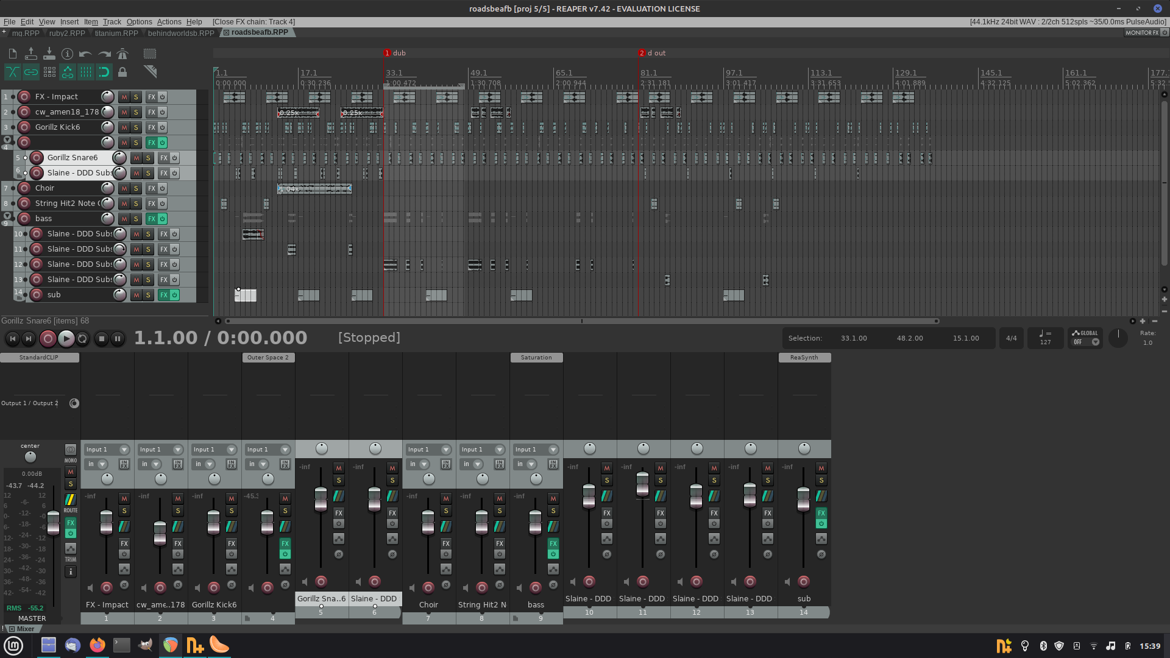The width and height of the screenshot is (1170, 658).
Task: Bypass FX on the sub track
Action: (175, 295)
